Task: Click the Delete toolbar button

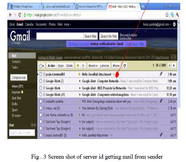Action: pos(69,66)
